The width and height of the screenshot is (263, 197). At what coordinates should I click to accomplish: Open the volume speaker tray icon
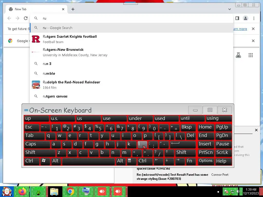pos(238,191)
